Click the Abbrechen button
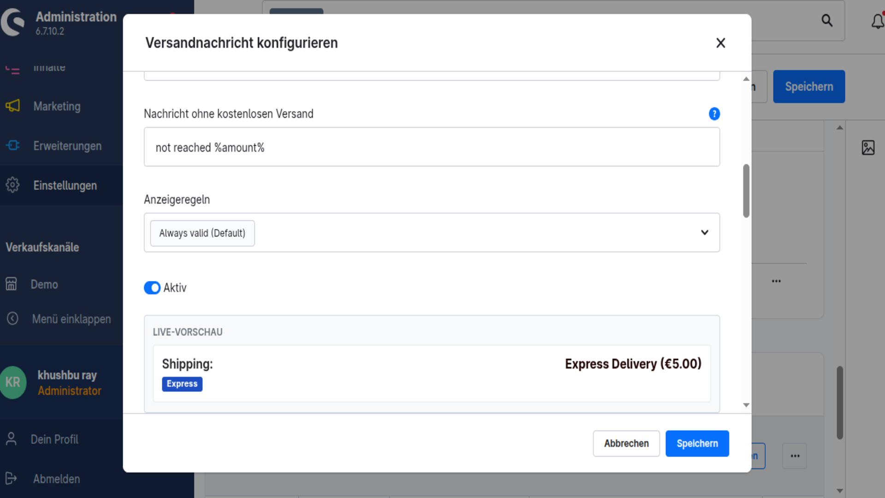 tap(626, 444)
